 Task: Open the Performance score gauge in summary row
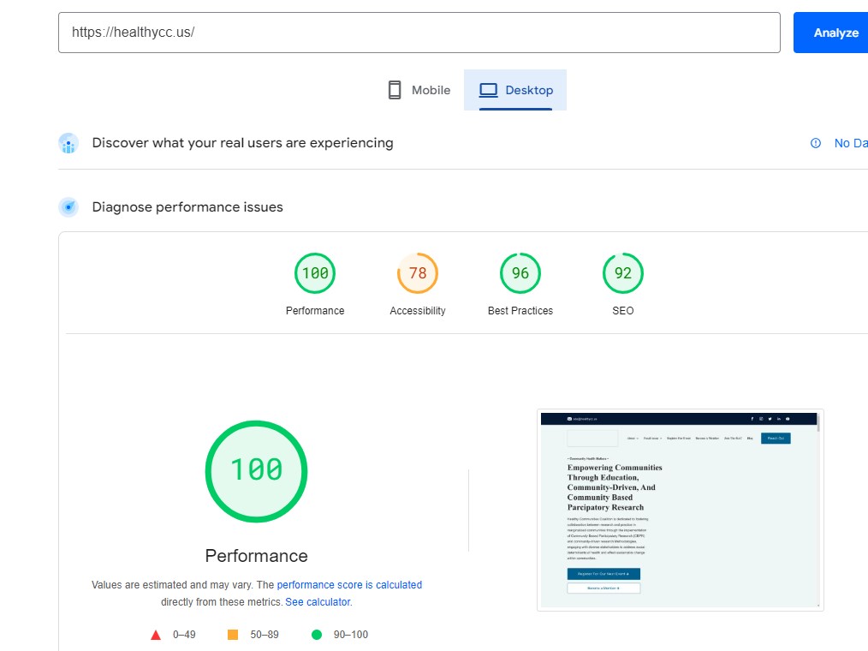[x=315, y=274]
